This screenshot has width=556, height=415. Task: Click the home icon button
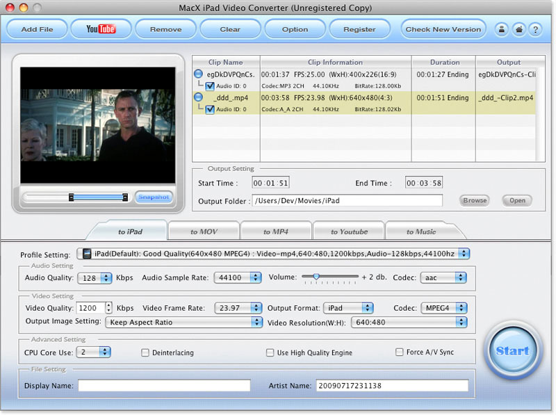click(518, 29)
